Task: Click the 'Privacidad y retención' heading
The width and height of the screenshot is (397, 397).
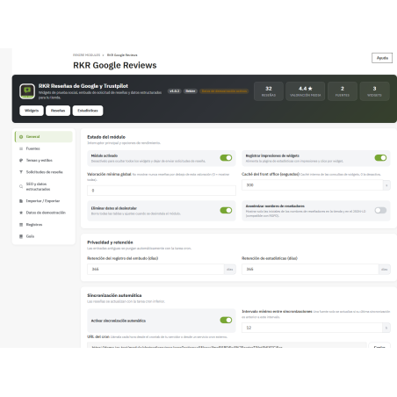Action: [110, 242]
